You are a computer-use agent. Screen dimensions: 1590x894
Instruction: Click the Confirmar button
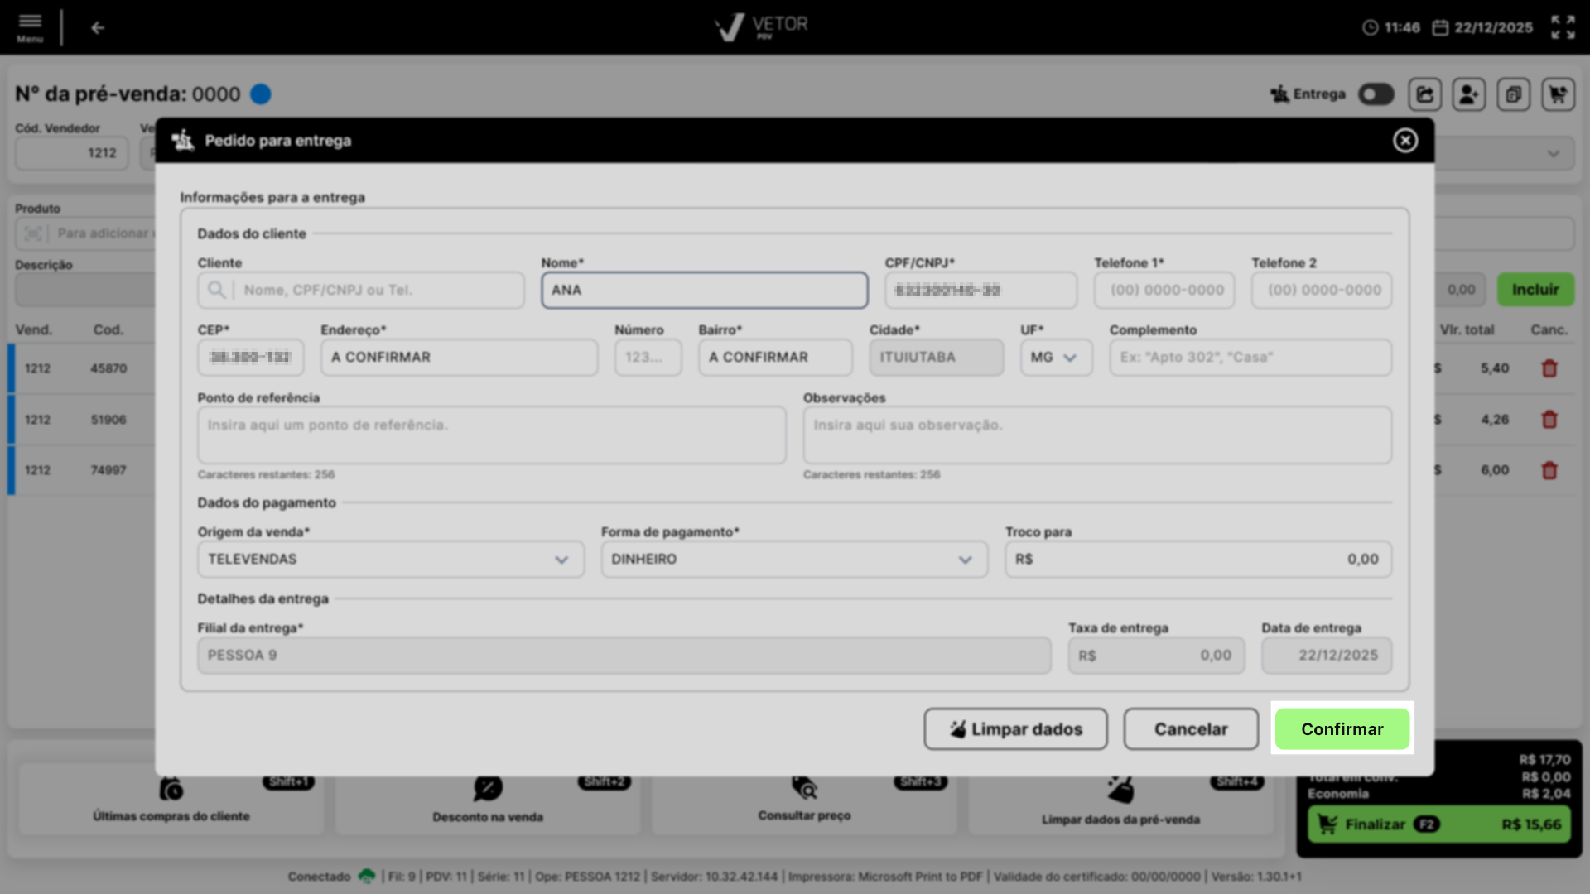pos(1342,729)
